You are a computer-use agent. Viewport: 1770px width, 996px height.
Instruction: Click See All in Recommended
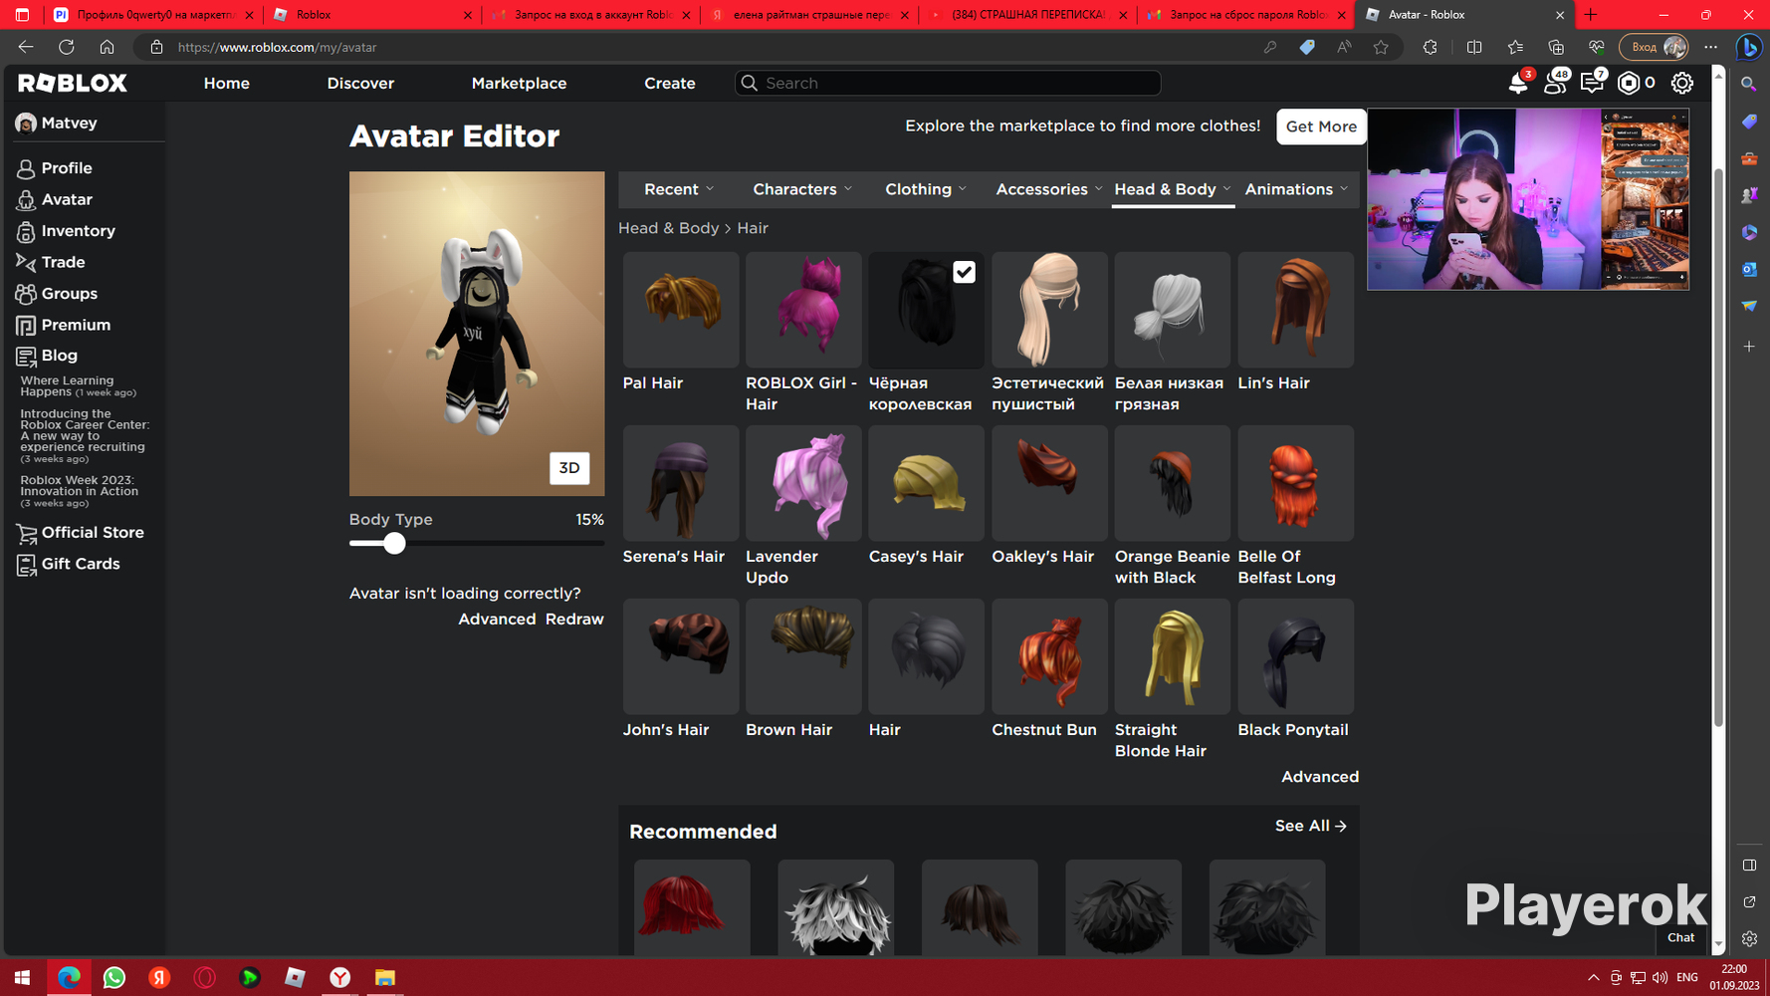pos(1311,826)
